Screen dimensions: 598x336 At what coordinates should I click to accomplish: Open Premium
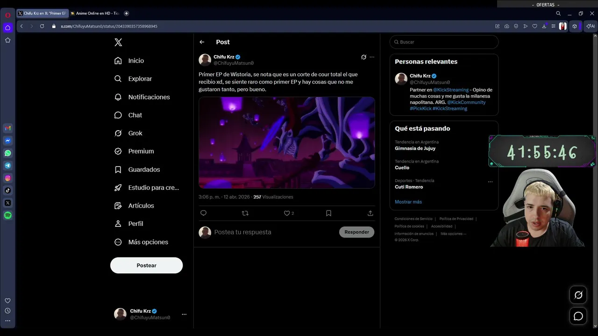(x=135, y=151)
